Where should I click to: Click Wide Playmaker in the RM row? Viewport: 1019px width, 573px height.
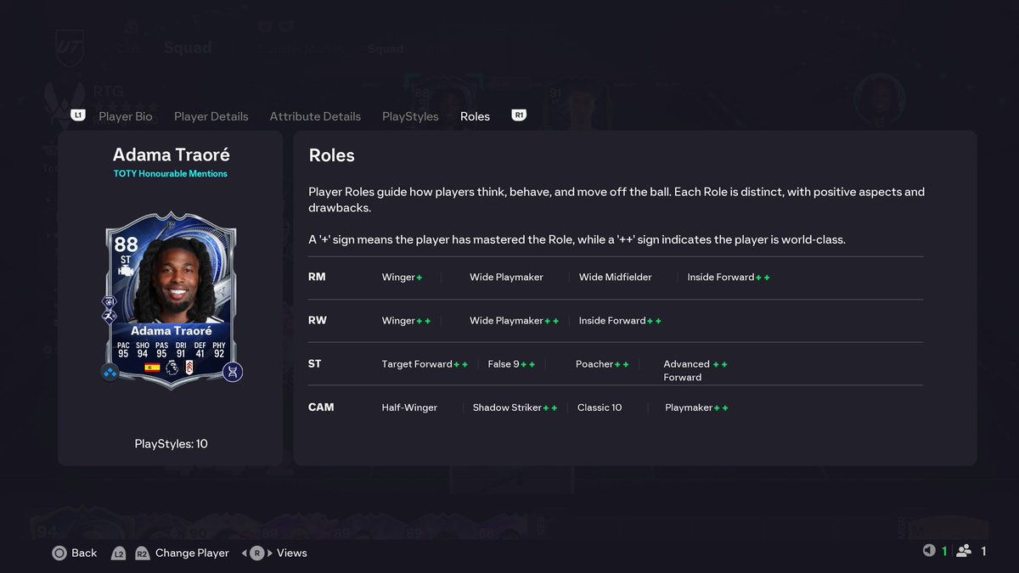pos(506,277)
